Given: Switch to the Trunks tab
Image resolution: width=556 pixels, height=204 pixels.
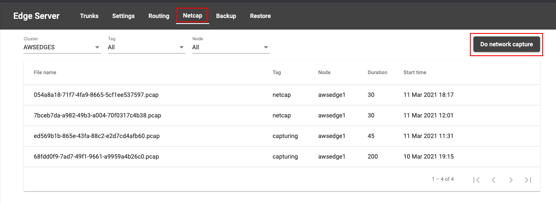Looking at the screenshot, I should (89, 16).
